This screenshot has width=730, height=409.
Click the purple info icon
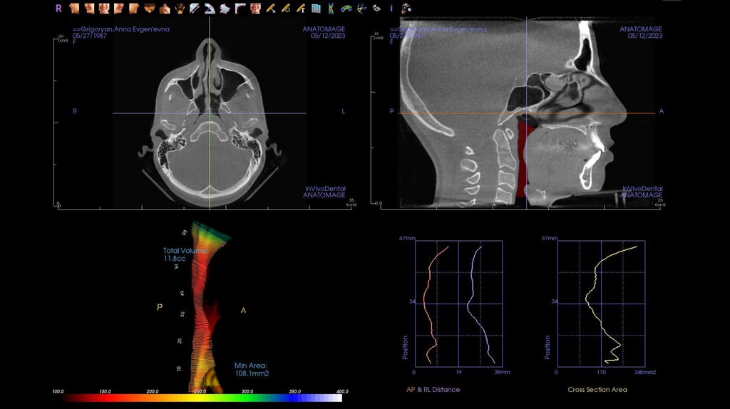click(391, 9)
